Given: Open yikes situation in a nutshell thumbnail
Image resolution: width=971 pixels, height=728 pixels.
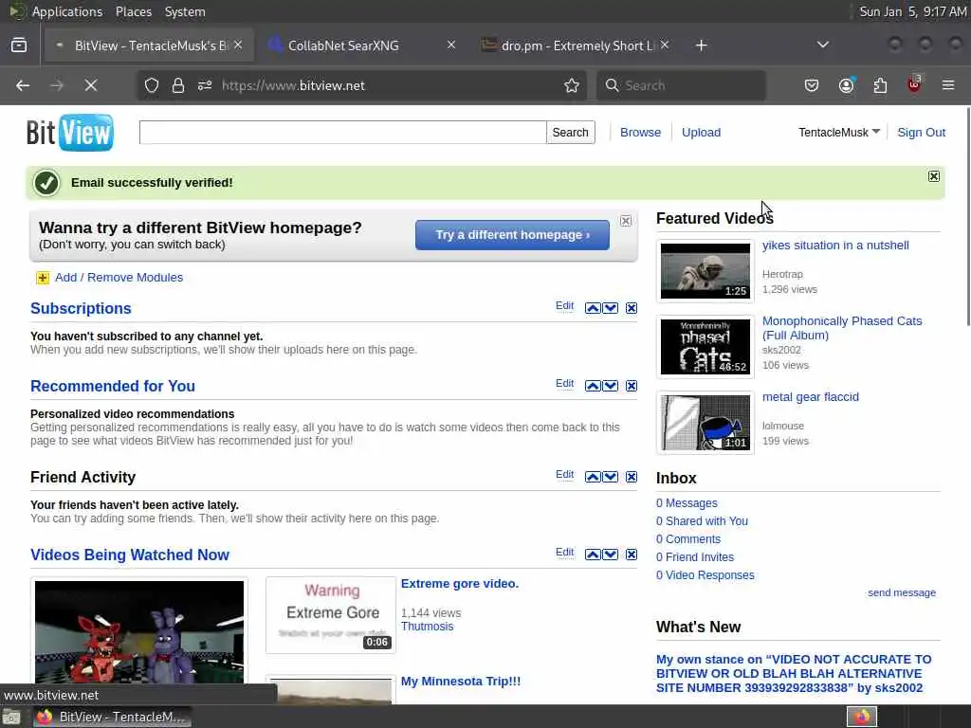Looking at the screenshot, I should [x=705, y=270].
